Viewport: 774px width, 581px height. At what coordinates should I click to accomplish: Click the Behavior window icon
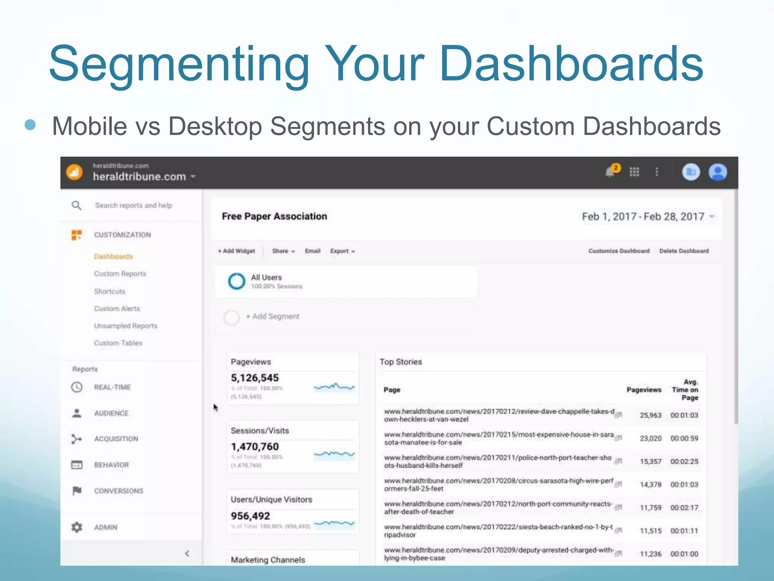(x=77, y=465)
